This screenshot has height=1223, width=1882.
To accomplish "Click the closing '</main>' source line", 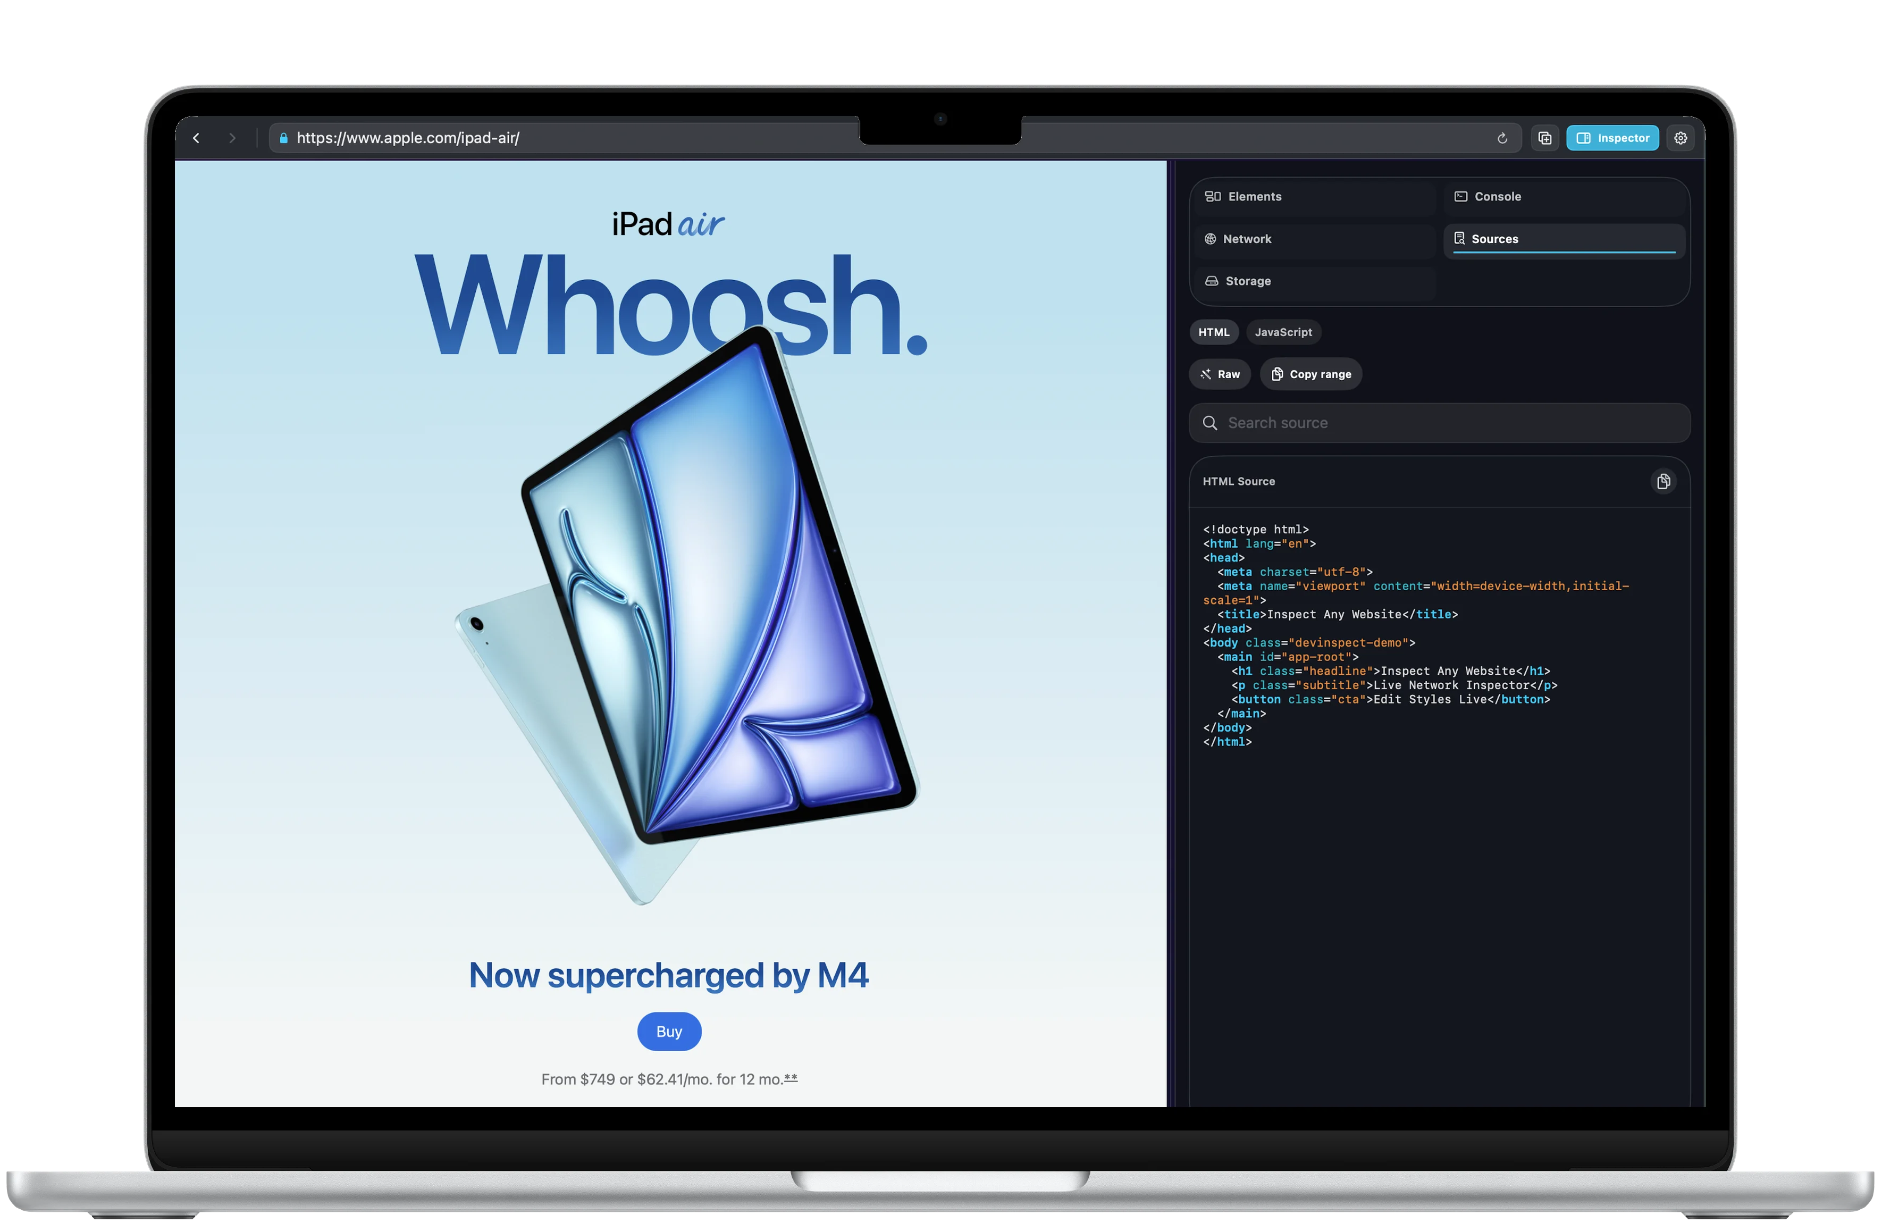I will [1241, 714].
